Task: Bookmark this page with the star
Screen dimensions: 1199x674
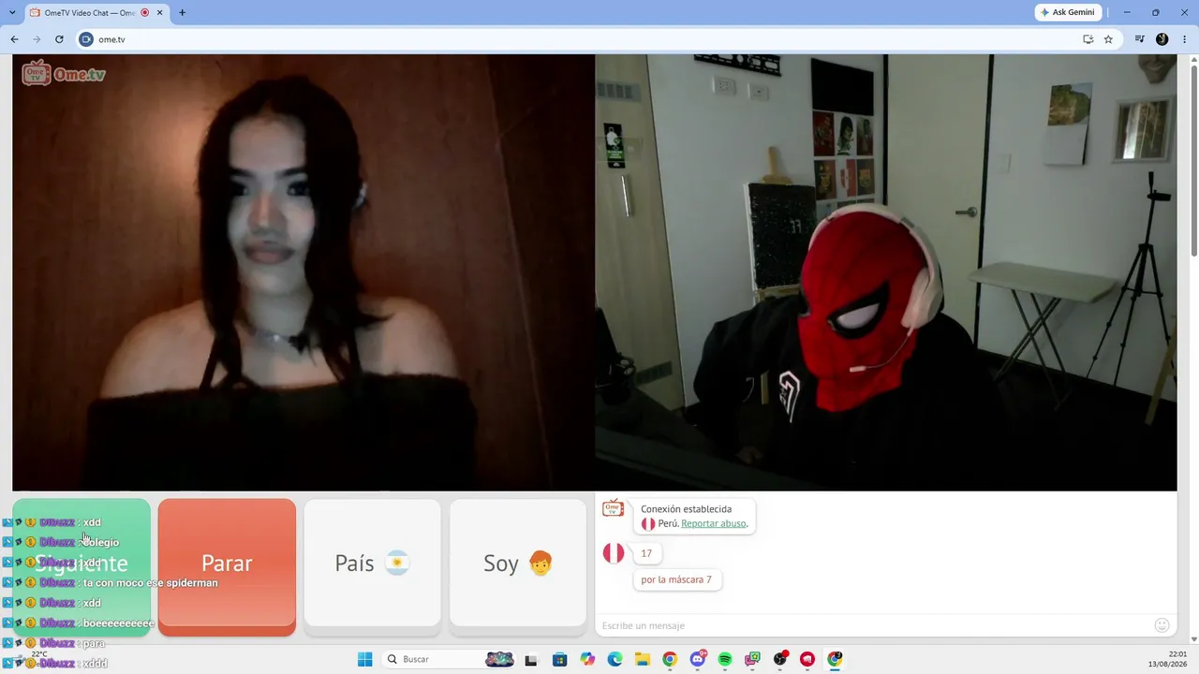Action: [1108, 39]
